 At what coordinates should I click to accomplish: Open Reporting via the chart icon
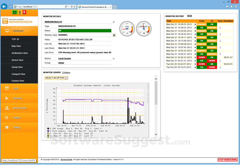coord(7,98)
